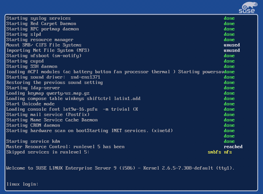Click the 'linux login:' prompt
The image size is (263, 194).
point(22,184)
